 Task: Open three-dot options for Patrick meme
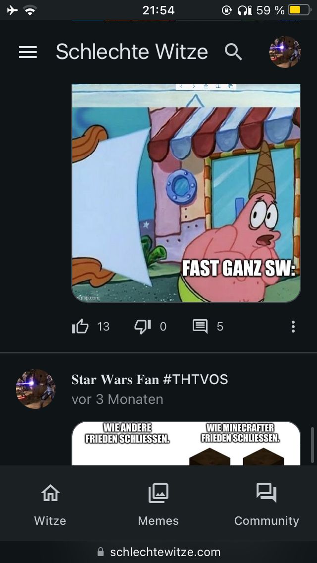(293, 327)
